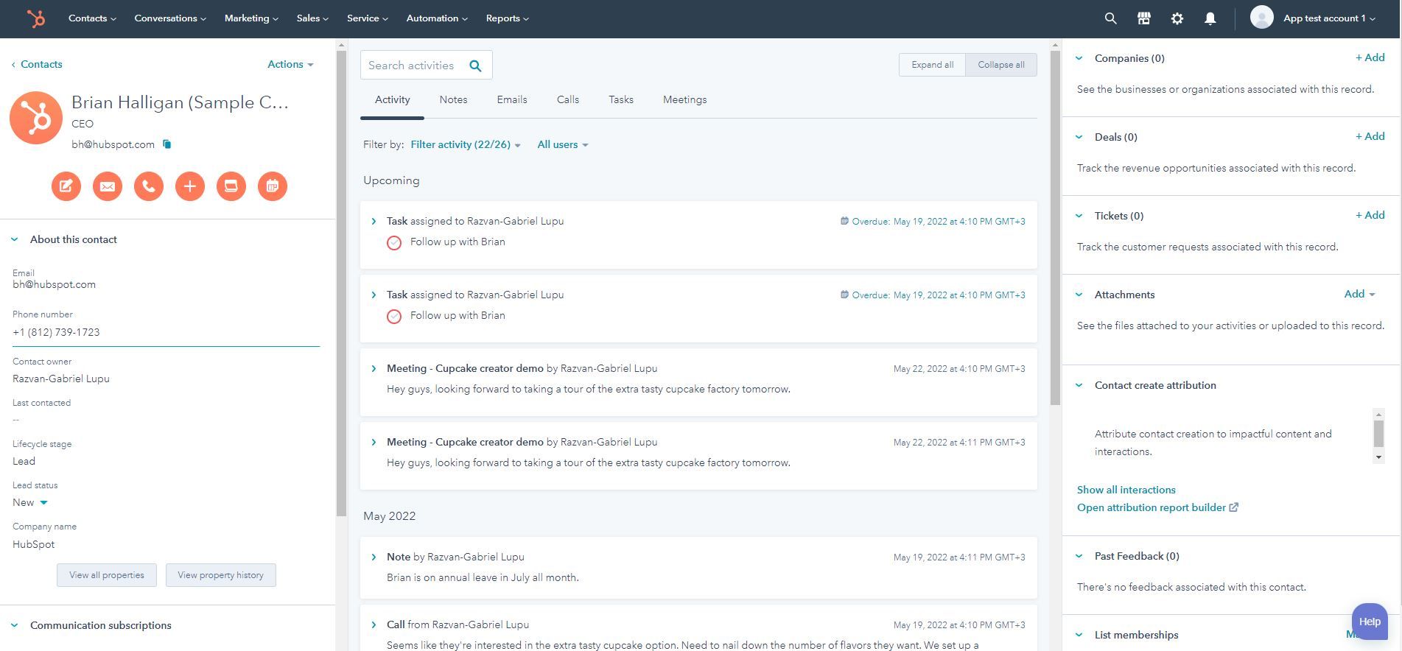Open the Service menu
The height and width of the screenshot is (651, 1402).
click(x=368, y=18)
